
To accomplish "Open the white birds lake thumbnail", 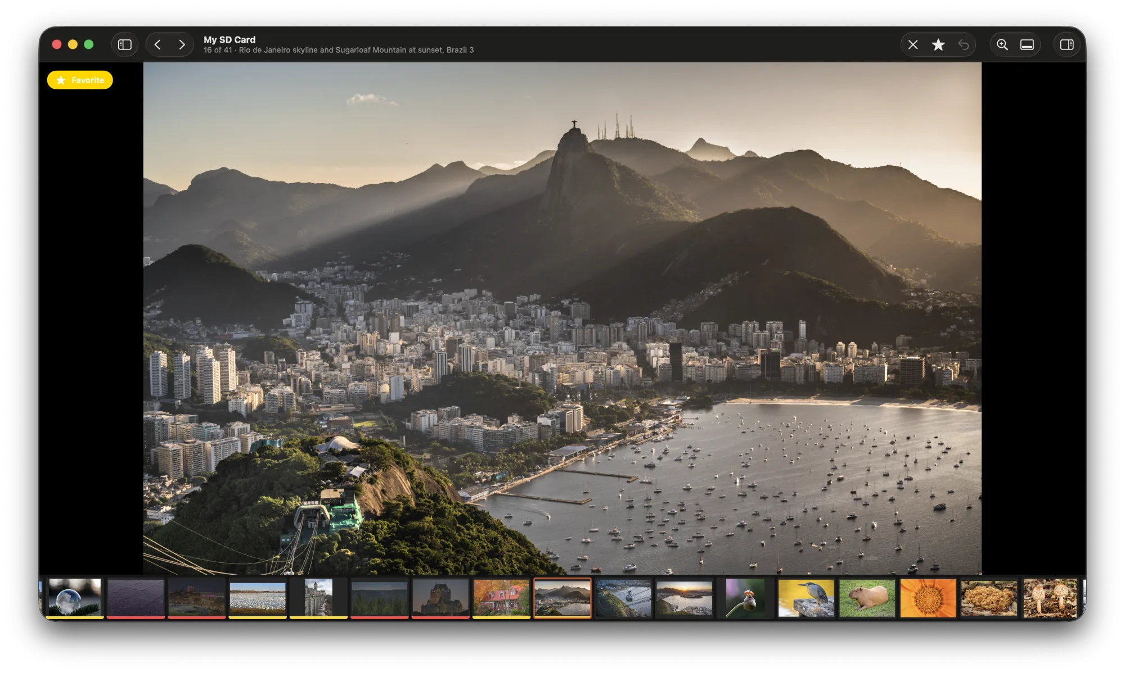I will [258, 598].
